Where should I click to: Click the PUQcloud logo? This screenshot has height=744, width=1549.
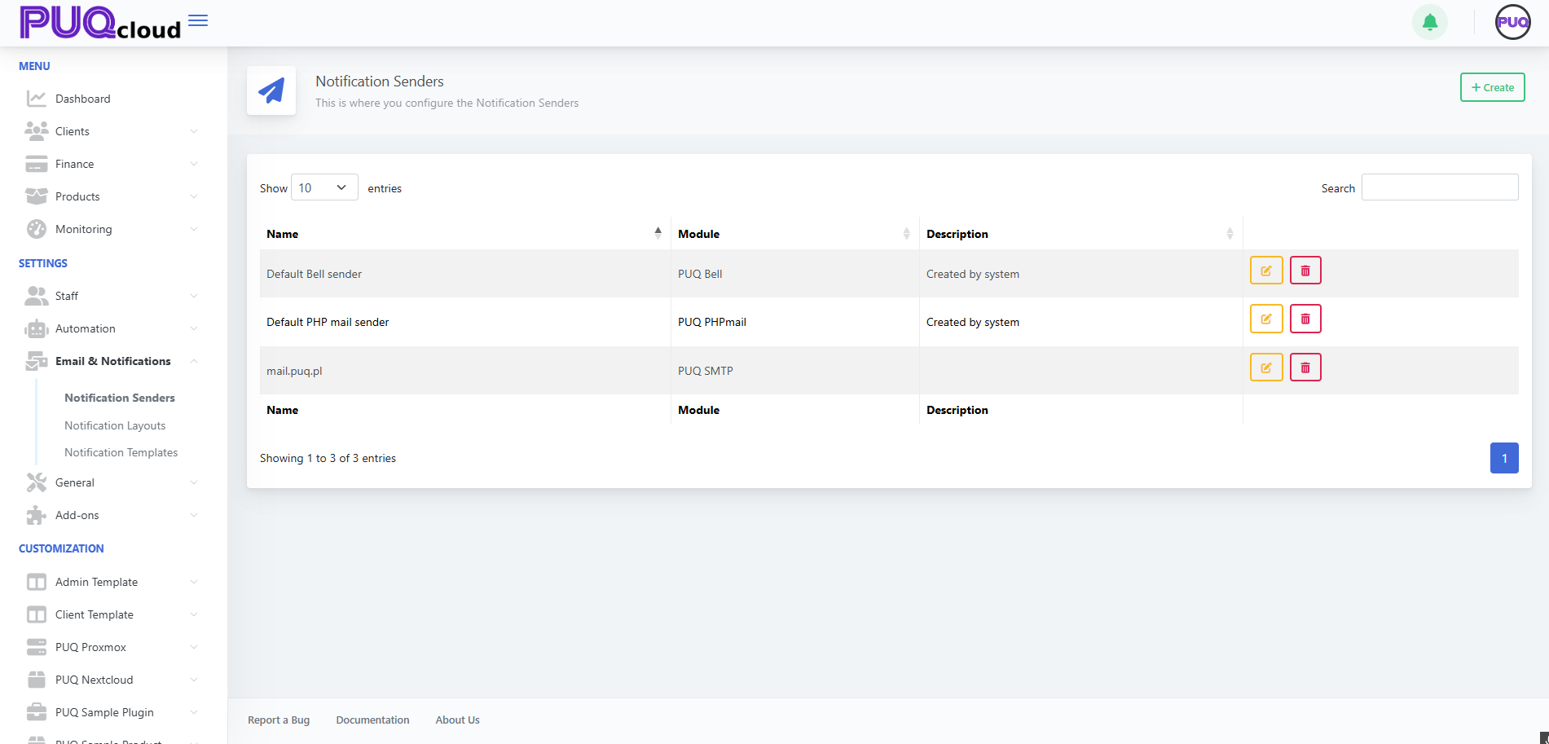[99, 23]
